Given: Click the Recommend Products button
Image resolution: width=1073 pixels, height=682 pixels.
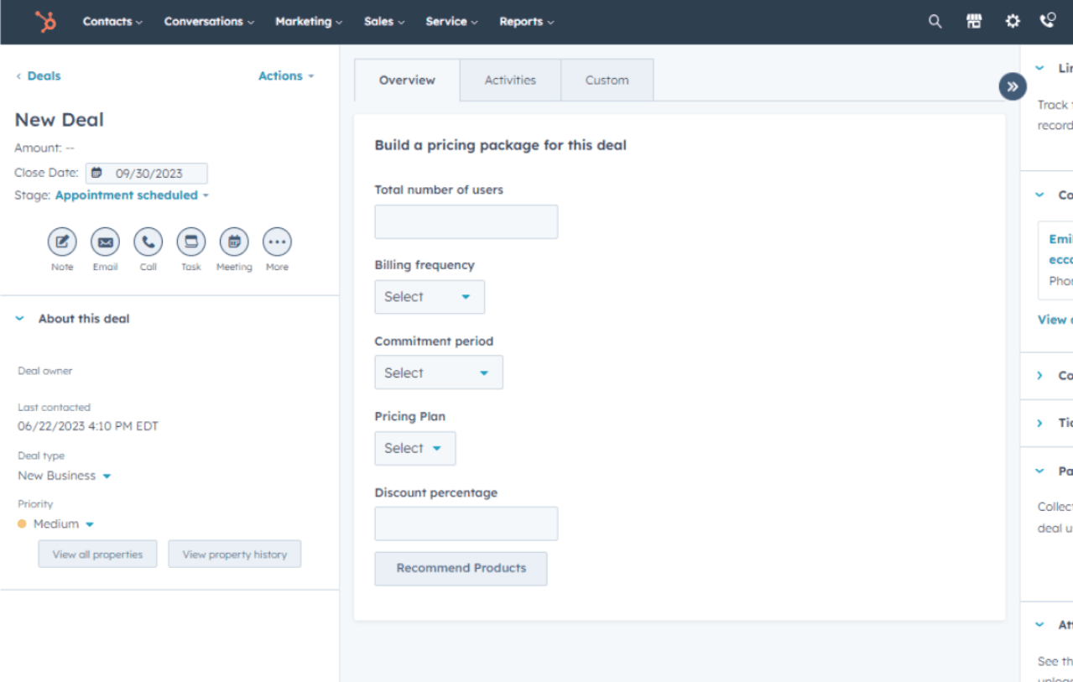Looking at the screenshot, I should tap(461, 568).
